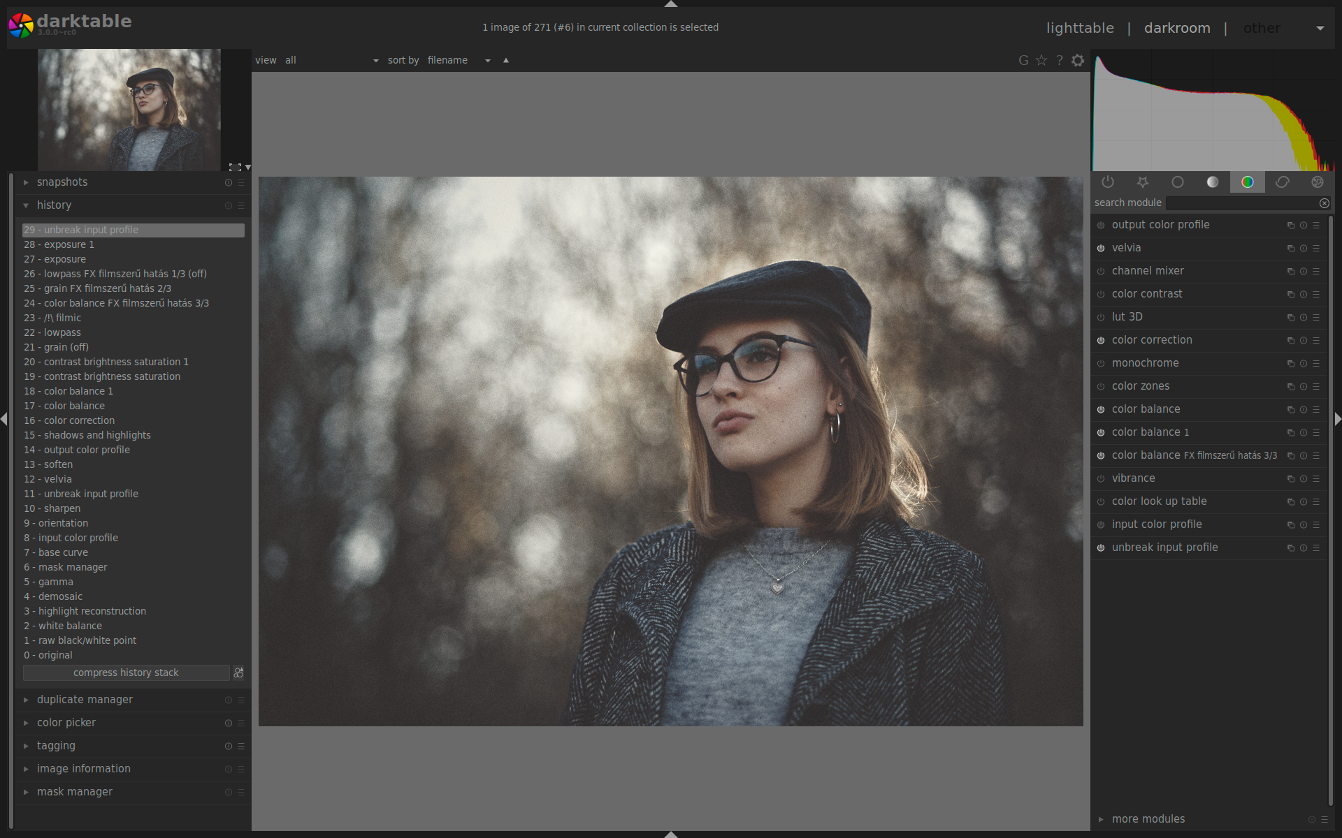Open tagging presets menu icon
Screen dimensions: 1342x838
(x=241, y=747)
